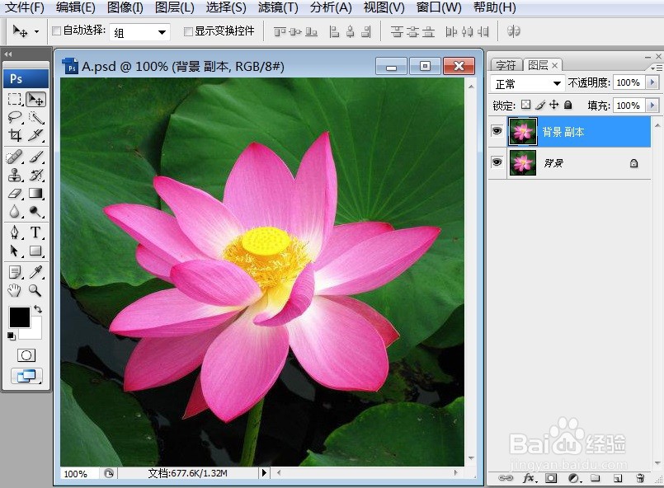The image size is (664, 488).
Task: Set the foreground color swatch
Action: [20, 317]
